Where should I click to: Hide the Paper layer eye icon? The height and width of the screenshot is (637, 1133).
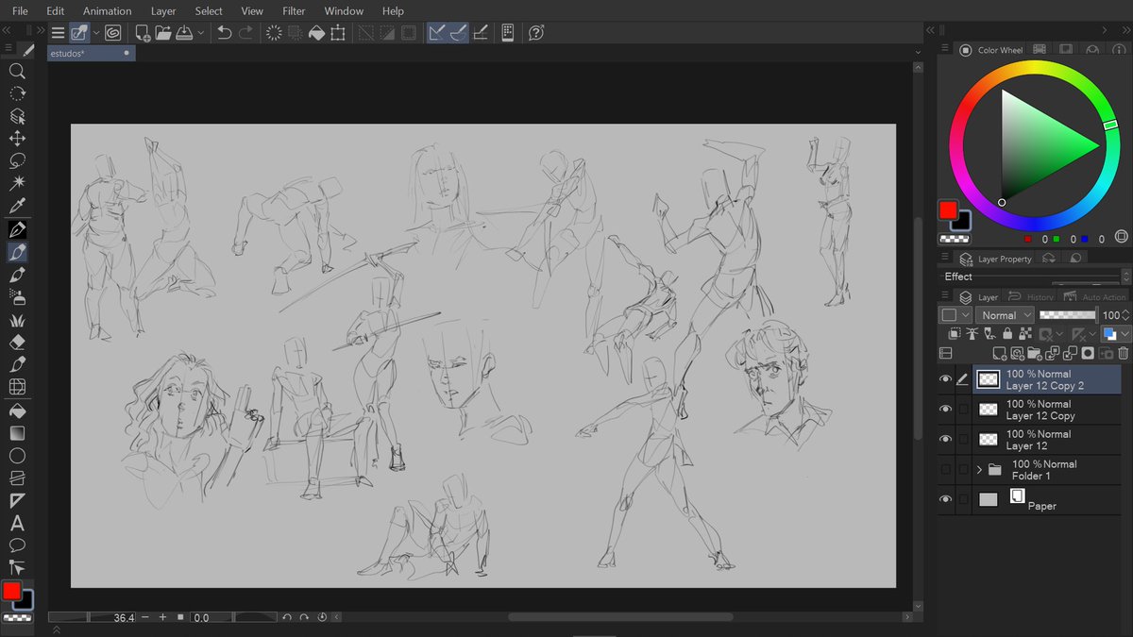[x=945, y=500]
